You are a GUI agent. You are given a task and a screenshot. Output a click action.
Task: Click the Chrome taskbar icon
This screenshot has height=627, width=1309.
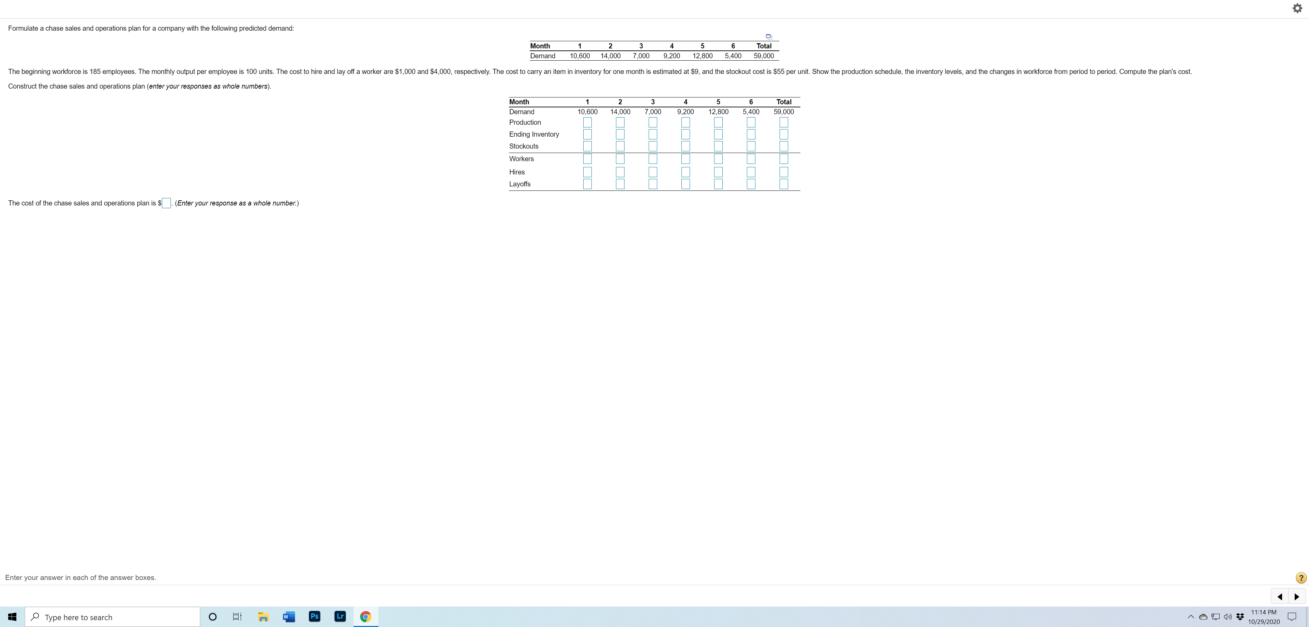coord(365,617)
